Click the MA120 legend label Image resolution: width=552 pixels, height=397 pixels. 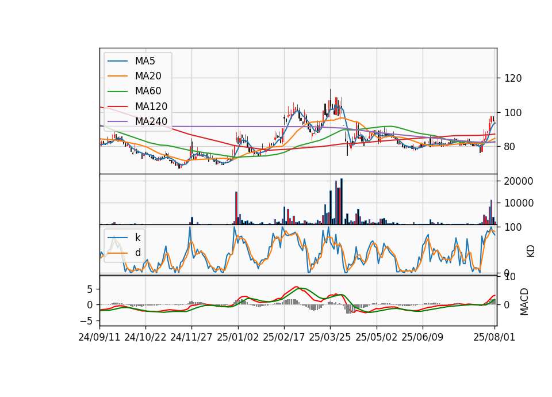(151, 106)
